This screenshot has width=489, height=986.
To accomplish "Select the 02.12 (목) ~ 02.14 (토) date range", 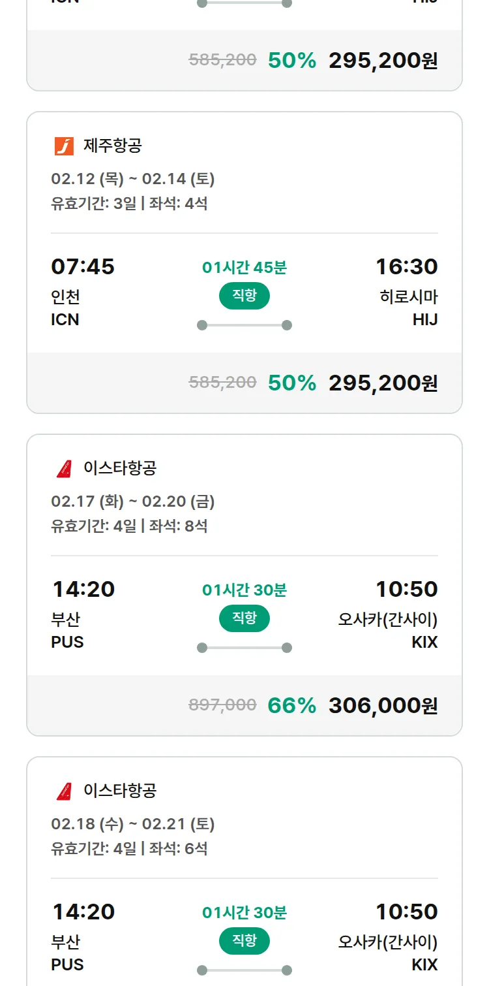I will [133, 179].
